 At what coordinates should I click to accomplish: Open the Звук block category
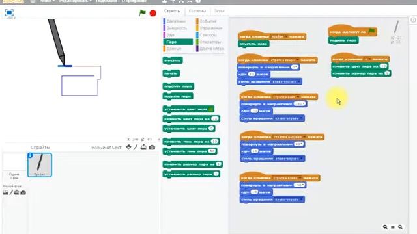171,35
